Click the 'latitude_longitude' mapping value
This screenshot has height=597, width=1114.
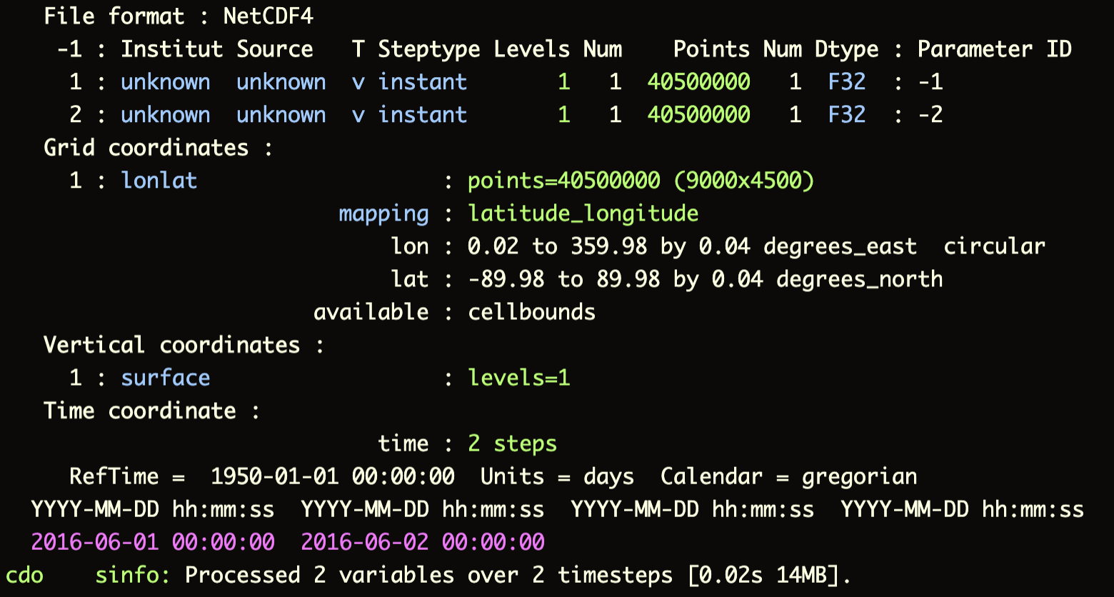coord(583,214)
